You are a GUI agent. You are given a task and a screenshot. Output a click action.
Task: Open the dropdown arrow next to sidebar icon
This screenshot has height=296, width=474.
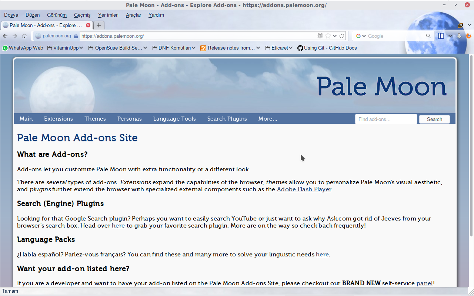click(450, 36)
